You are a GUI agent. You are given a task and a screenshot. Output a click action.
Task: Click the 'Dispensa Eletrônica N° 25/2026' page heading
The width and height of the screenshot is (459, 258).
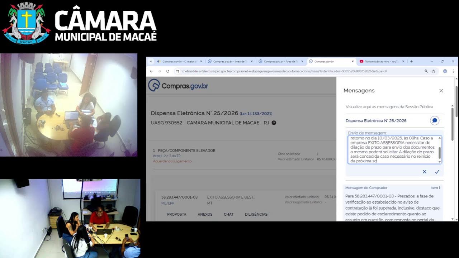[195, 113]
